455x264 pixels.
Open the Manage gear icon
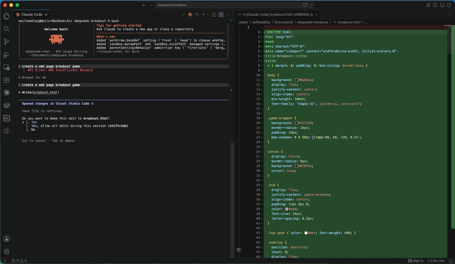[7, 252]
